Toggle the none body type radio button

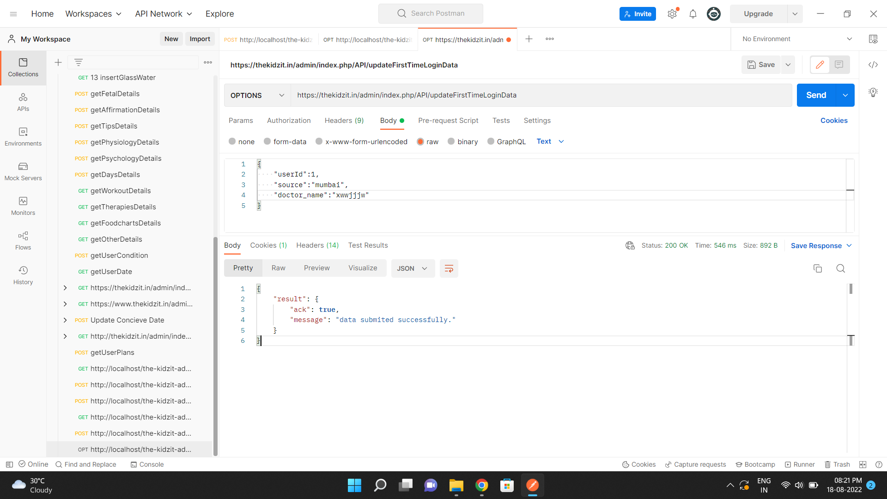click(233, 141)
